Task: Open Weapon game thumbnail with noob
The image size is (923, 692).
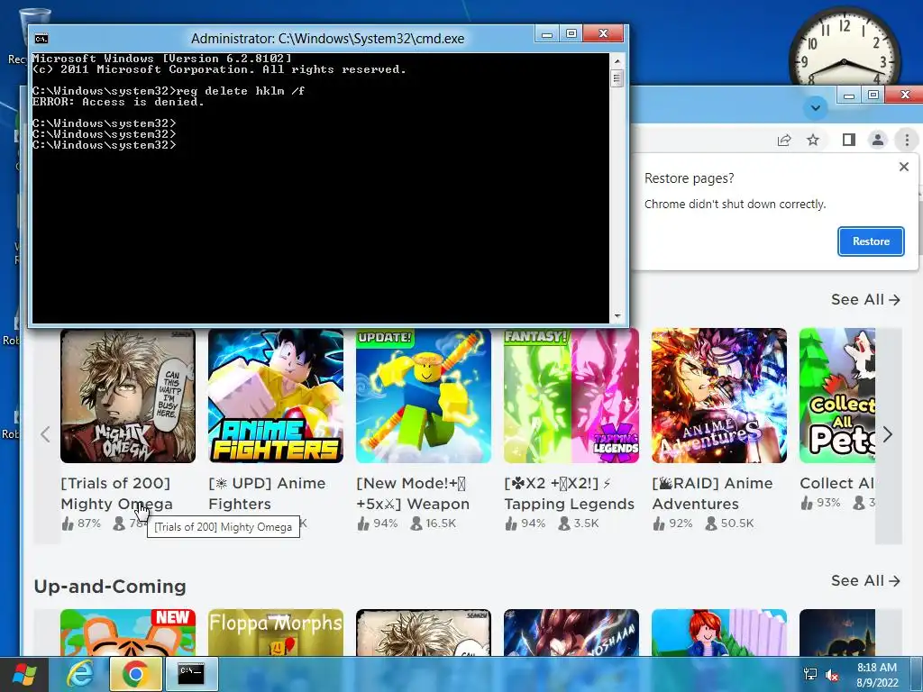Action: [424, 396]
